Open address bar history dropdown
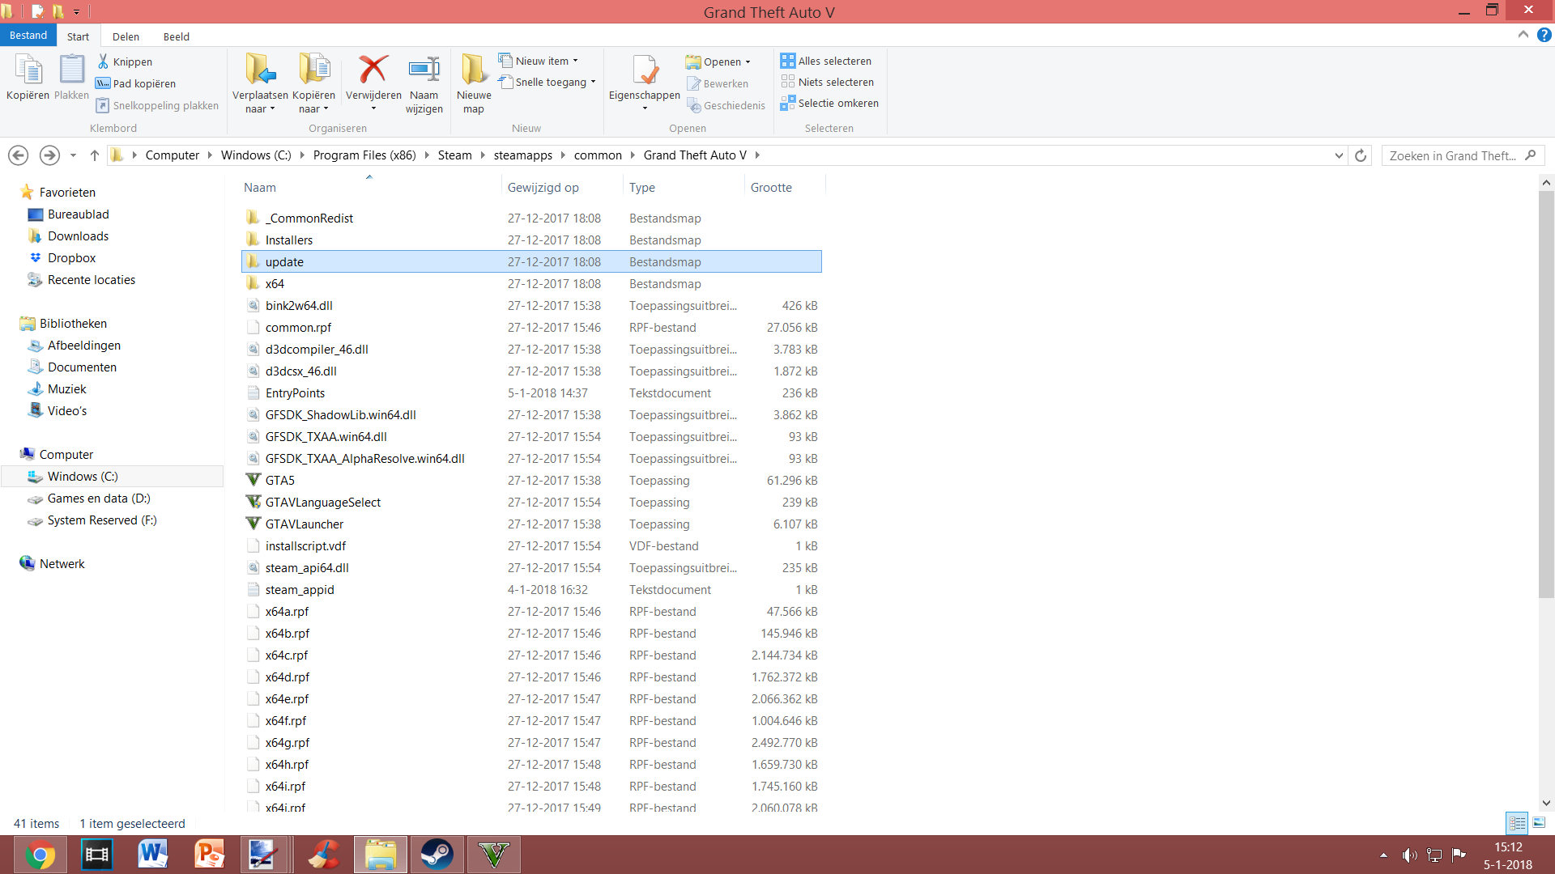Viewport: 1555px width, 874px height. [1339, 155]
